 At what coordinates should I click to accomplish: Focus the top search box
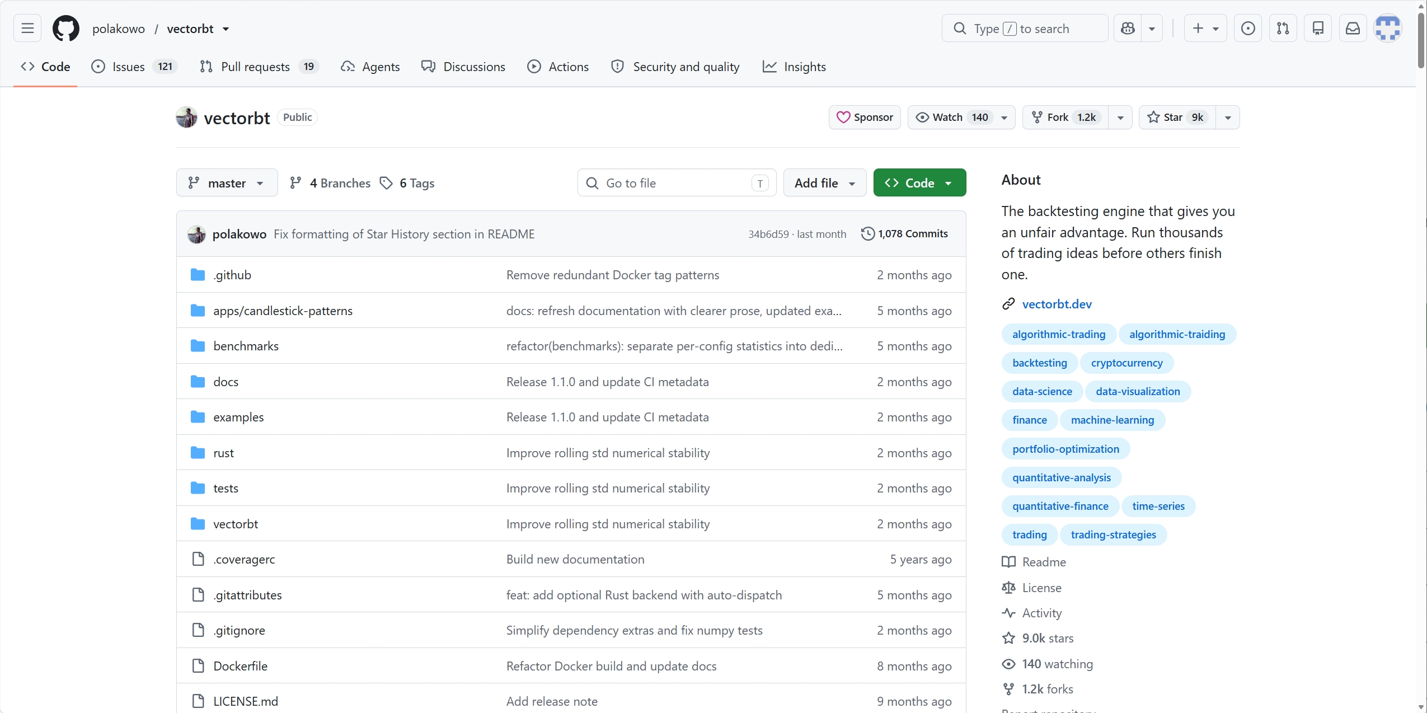[1025, 28]
